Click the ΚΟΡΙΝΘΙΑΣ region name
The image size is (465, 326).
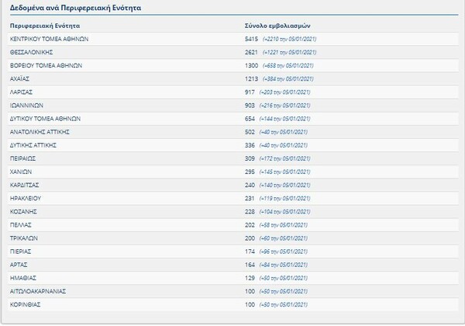pyautogui.click(x=27, y=305)
